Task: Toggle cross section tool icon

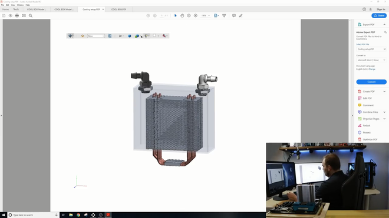Action: [164, 36]
